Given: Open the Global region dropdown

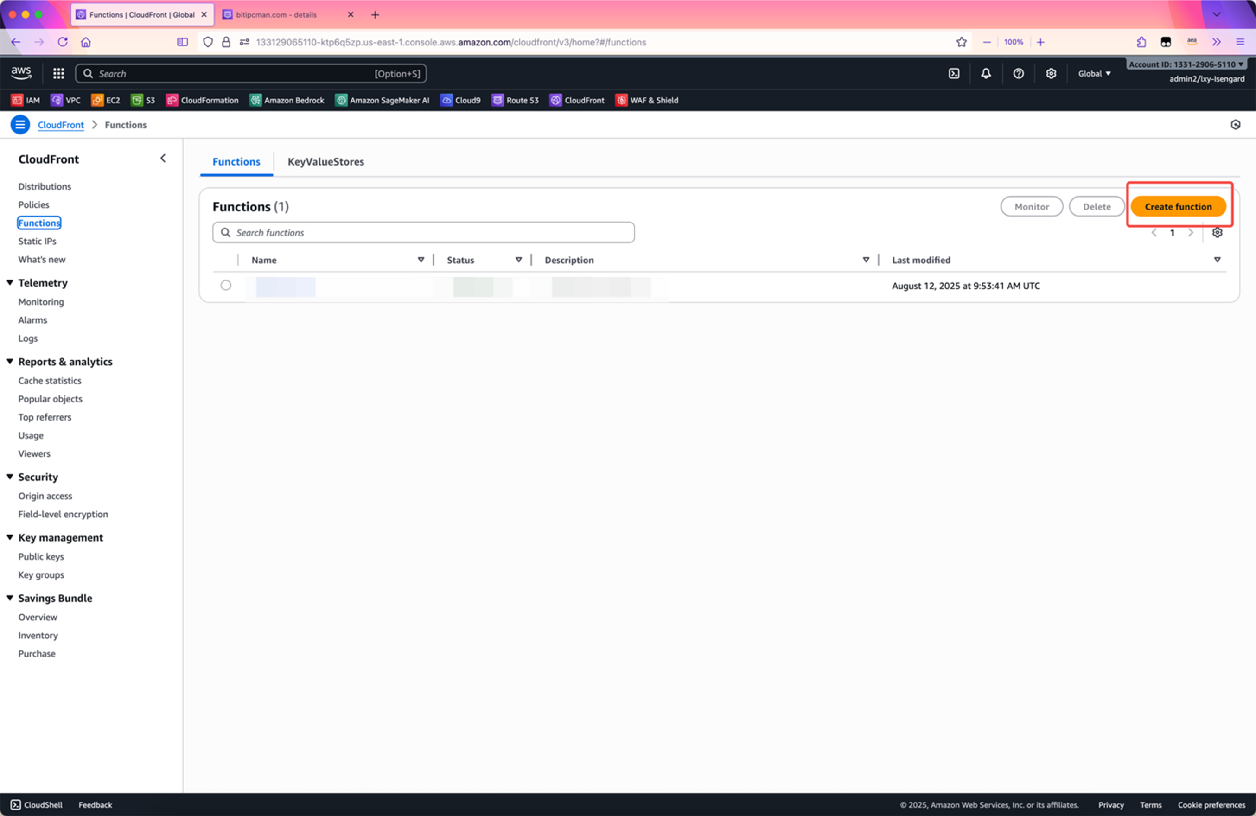Looking at the screenshot, I should (x=1094, y=73).
